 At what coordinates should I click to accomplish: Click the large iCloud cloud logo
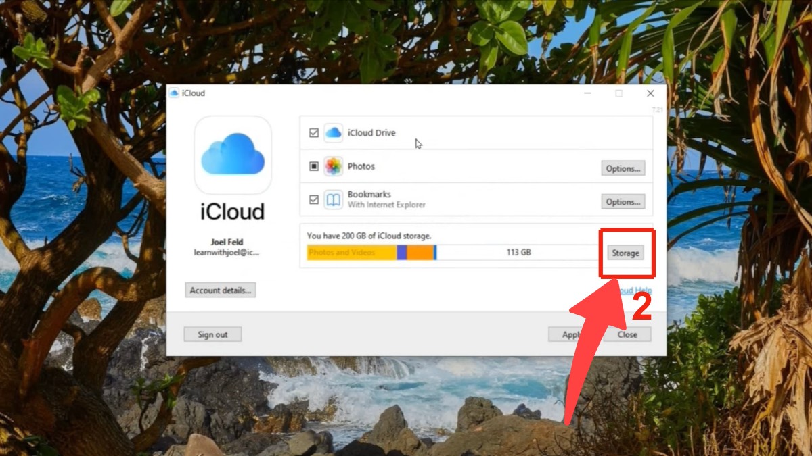click(x=232, y=155)
